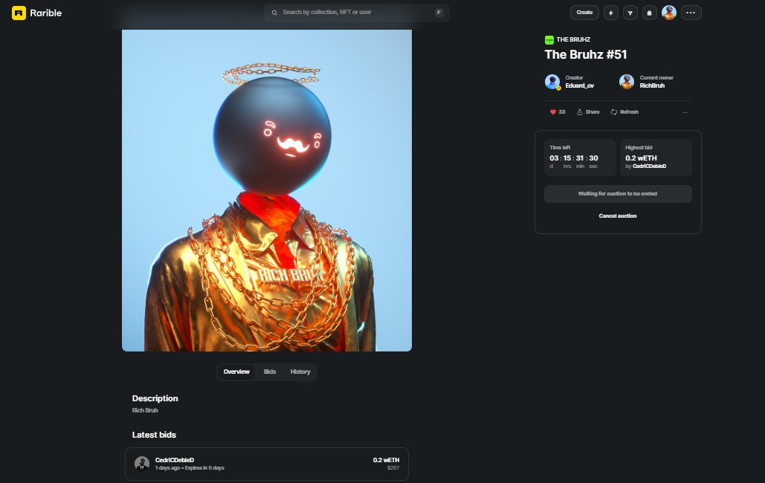
Task: Click the magnifier search icon
Action: 274,13
